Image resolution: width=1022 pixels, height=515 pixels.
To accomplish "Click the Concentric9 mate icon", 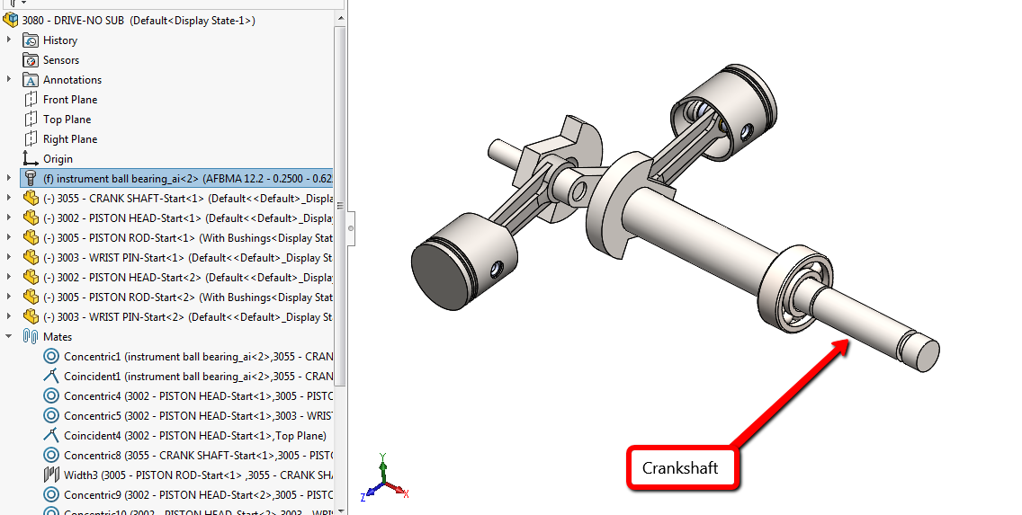I will point(51,494).
